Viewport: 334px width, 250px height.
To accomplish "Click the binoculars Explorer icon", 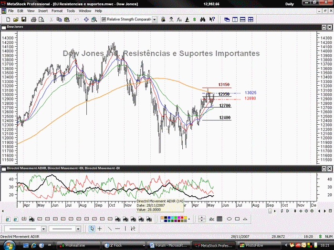I will coord(203,20).
